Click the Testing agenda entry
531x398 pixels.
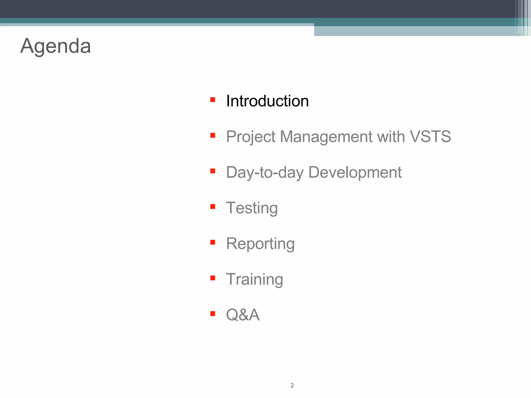click(x=252, y=208)
